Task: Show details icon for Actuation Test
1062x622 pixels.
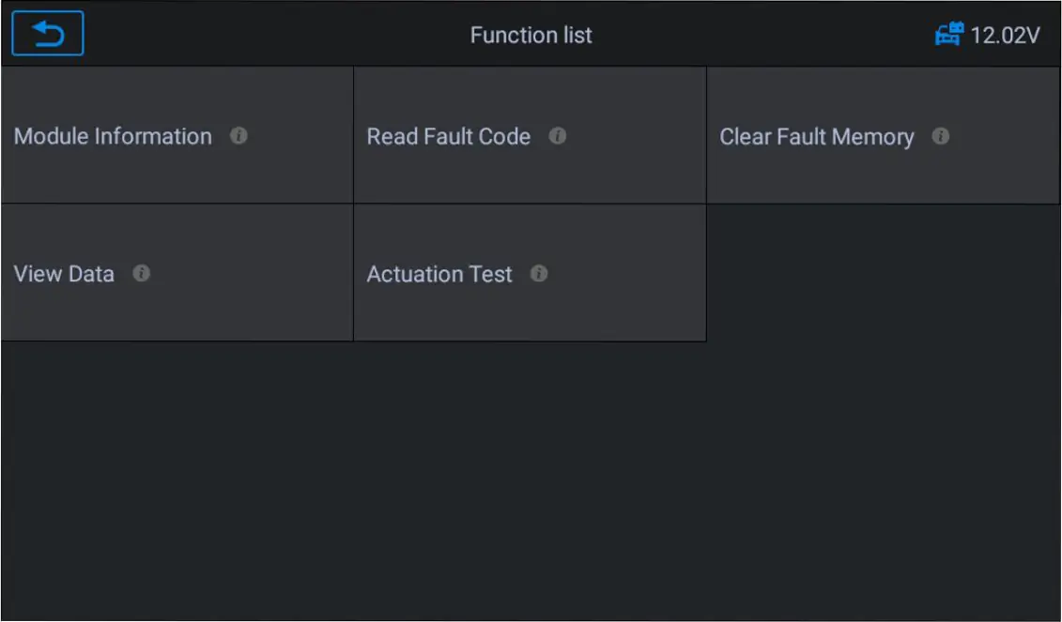Action: coord(538,273)
